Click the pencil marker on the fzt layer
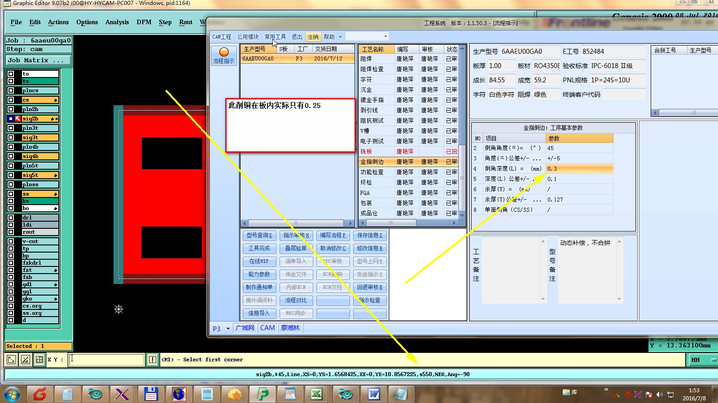Screen dimensions: 718x403 pos(56,270)
